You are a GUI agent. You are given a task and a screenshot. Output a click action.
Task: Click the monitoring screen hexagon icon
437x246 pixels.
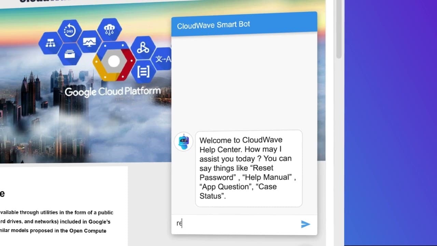(89, 42)
